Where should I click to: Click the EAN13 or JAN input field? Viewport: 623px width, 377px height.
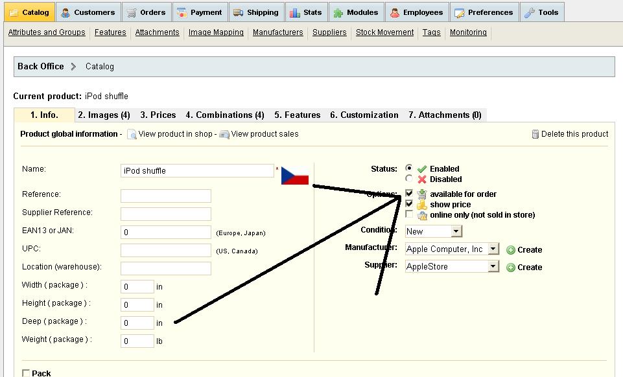tap(166, 232)
